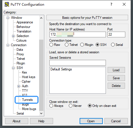
Task: Click the Saved Sessions name field
Action: pyautogui.click(x=78, y=63)
